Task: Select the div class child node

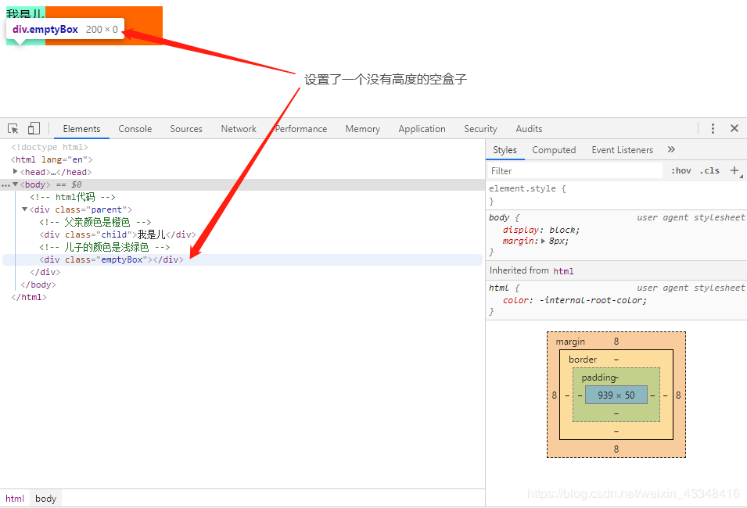Action: (117, 234)
